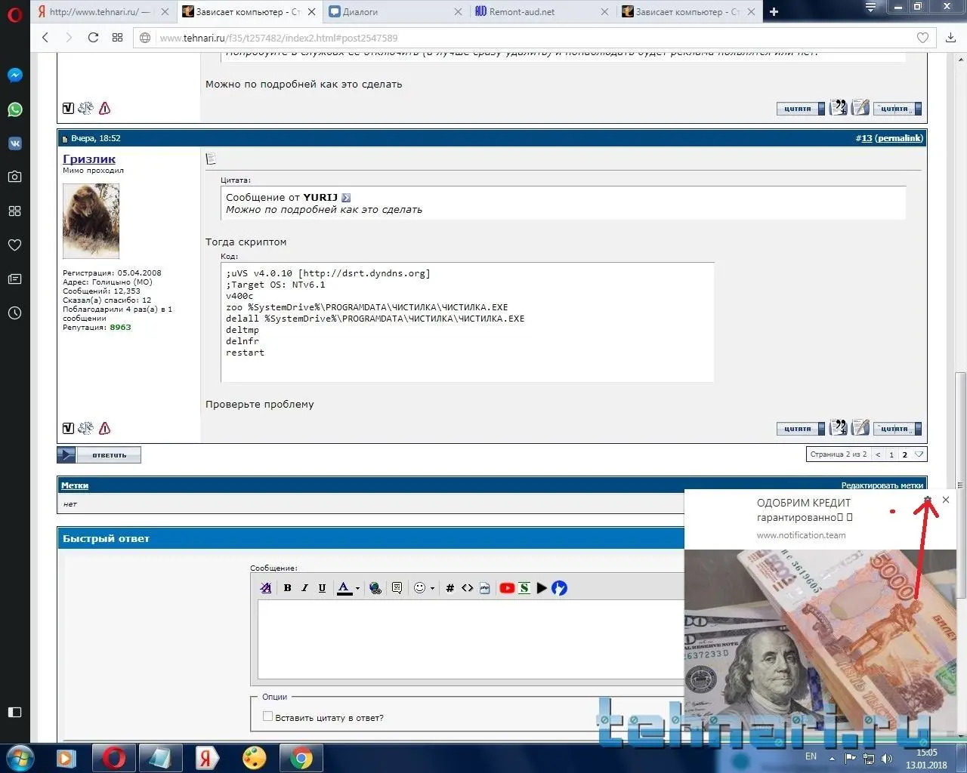The width and height of the screenshot is (967, 773).
Task: Open Personal News in the sidebar
Action: (15, 279)
